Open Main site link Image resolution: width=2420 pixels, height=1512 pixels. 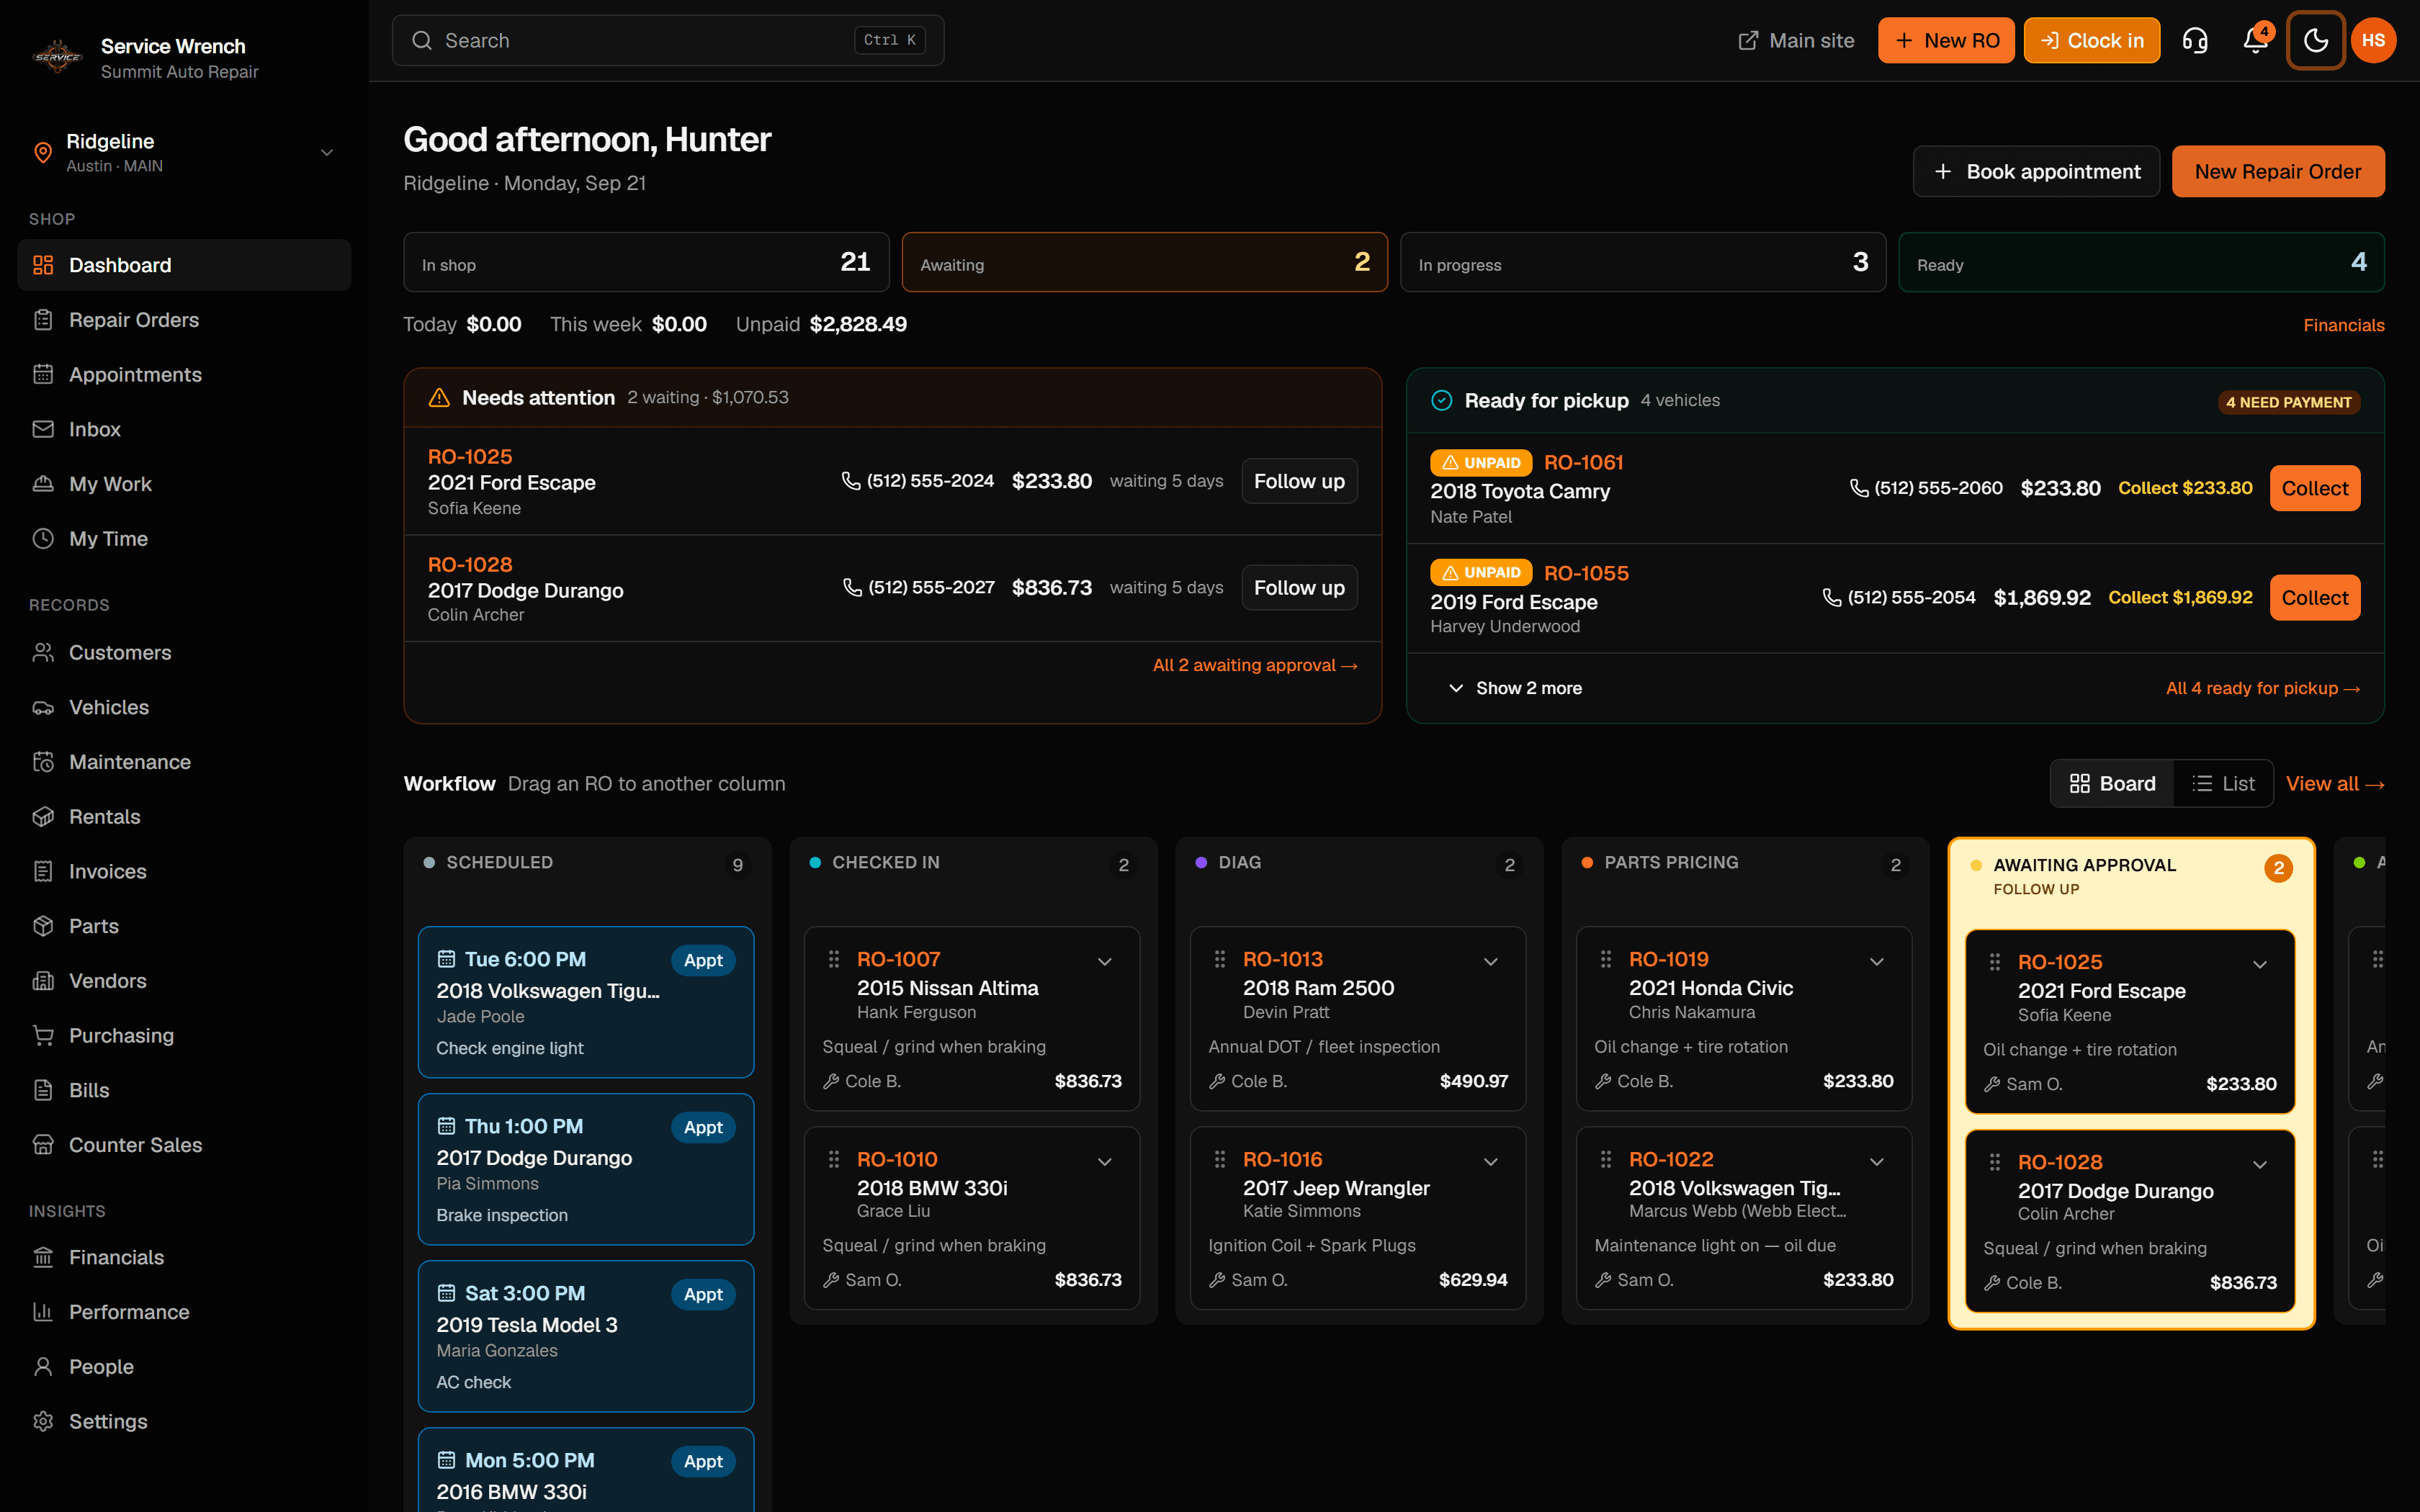[x=1796, y=40]
